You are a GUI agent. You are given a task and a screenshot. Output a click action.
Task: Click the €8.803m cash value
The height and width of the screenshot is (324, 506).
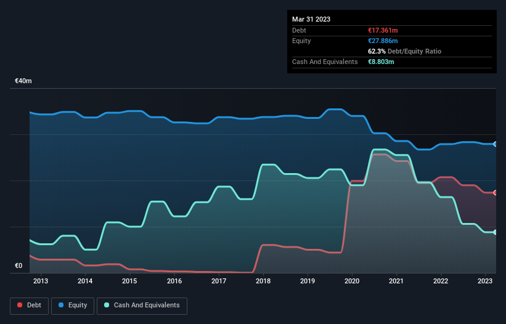pyautogui.click(x=381, y=62)
